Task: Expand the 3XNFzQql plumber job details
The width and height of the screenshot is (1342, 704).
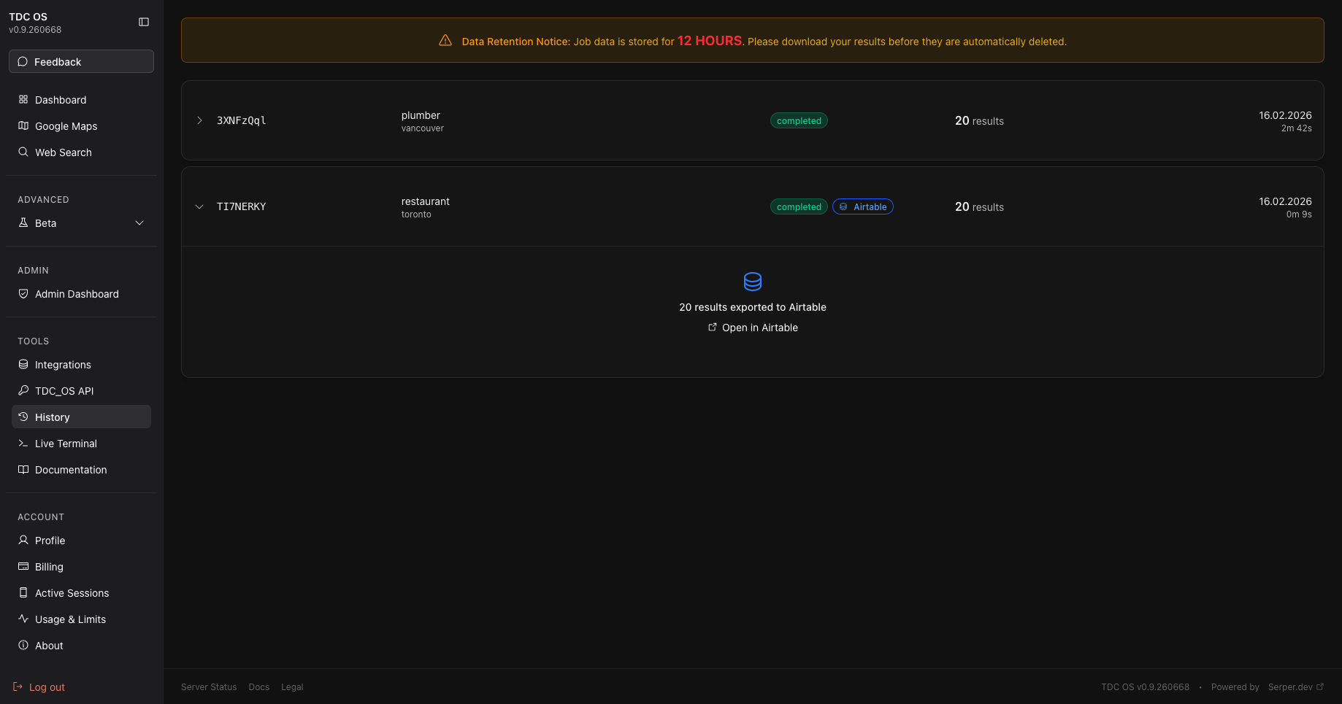Action: (199, 120)
